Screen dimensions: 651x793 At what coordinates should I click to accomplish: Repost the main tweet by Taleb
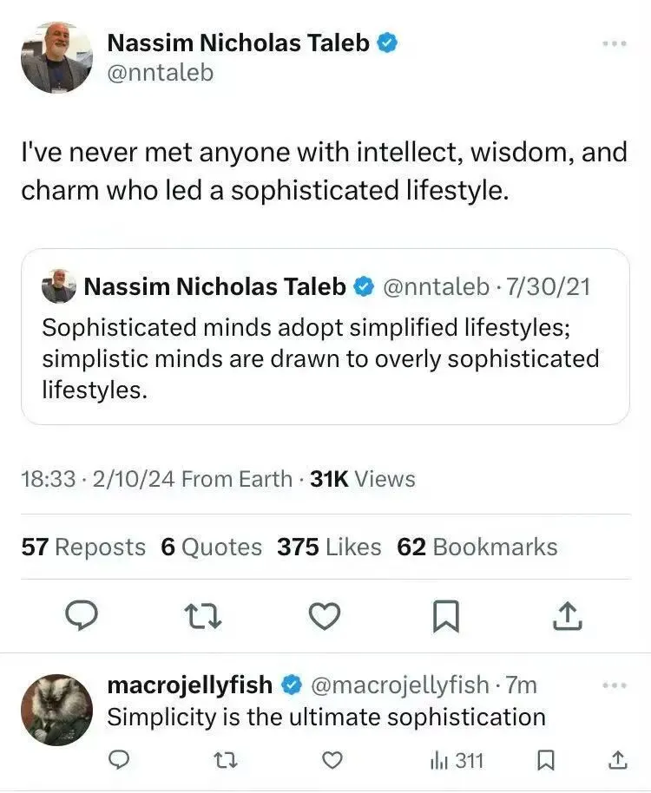tap(201, 616)
